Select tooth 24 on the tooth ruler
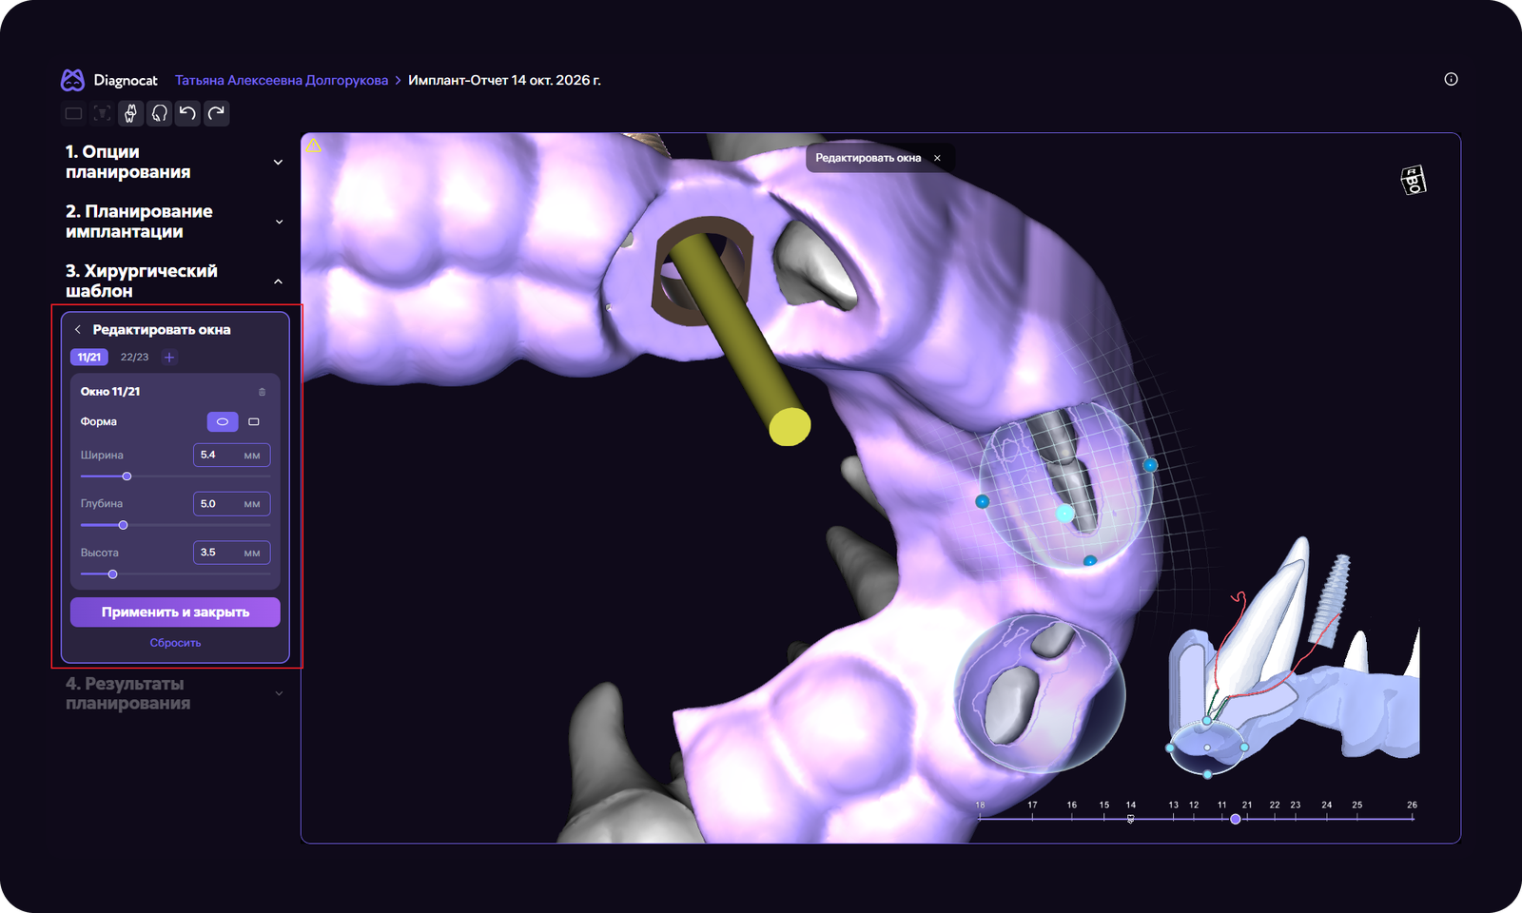Screen dimensions: 1522x913 [1327, 806]
